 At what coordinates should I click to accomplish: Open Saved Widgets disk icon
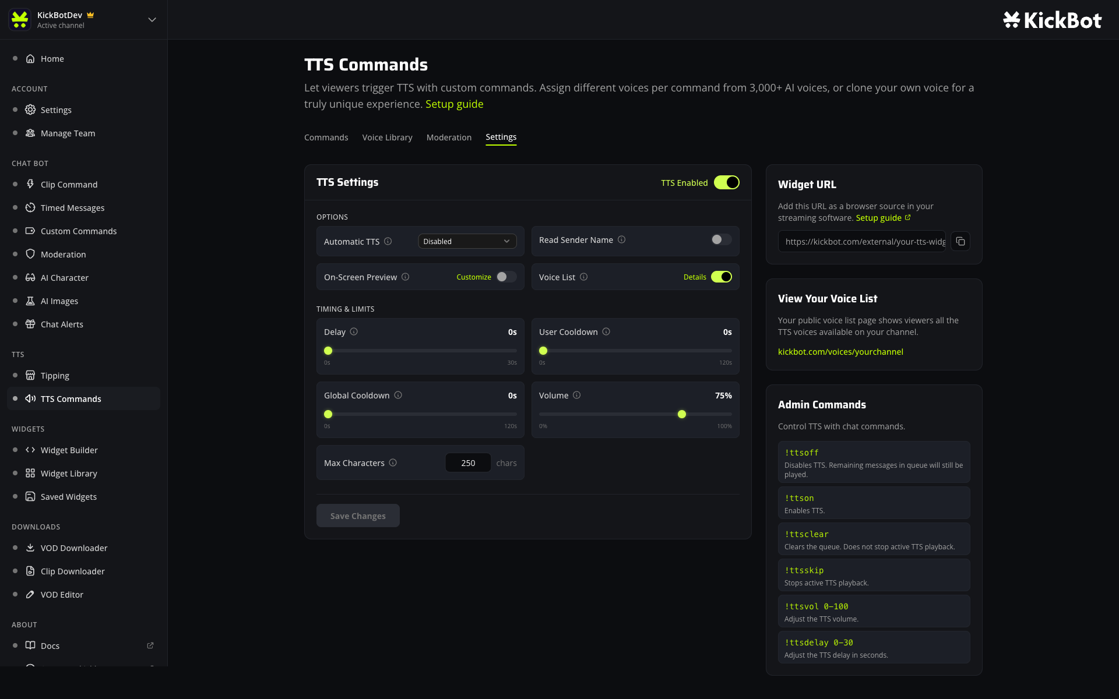click(30, 497)
